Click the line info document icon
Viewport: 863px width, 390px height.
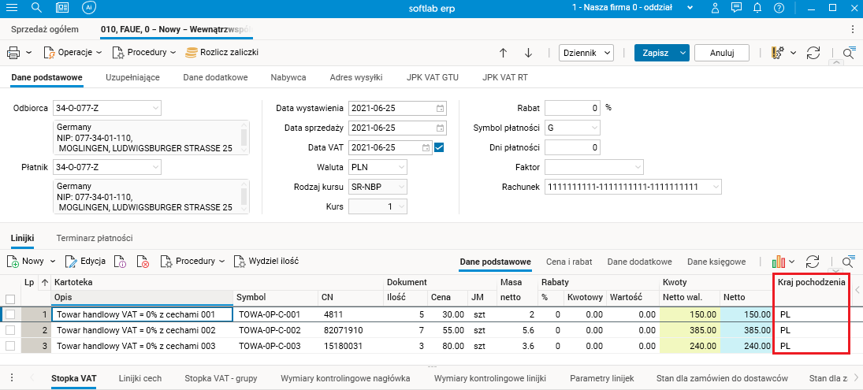(121, 262)
